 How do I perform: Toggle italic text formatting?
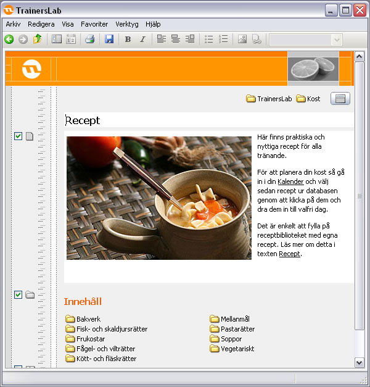[142, 40]
